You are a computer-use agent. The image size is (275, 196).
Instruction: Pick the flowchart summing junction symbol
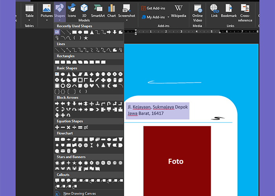80,145
